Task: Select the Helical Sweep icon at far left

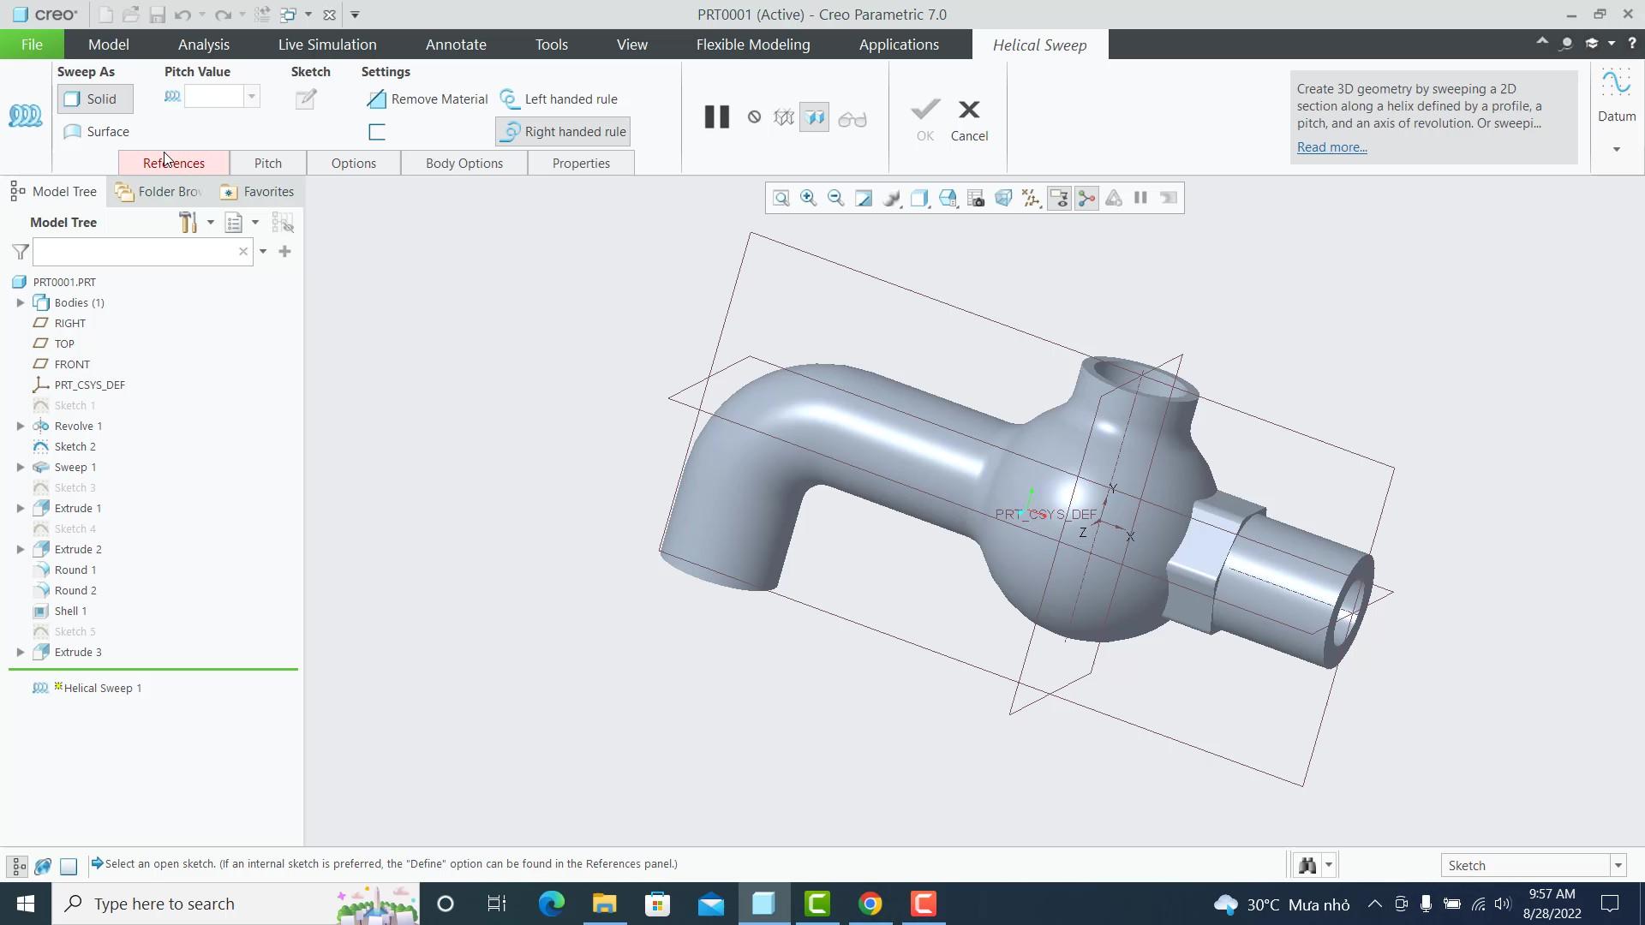Action: [26, 114]
